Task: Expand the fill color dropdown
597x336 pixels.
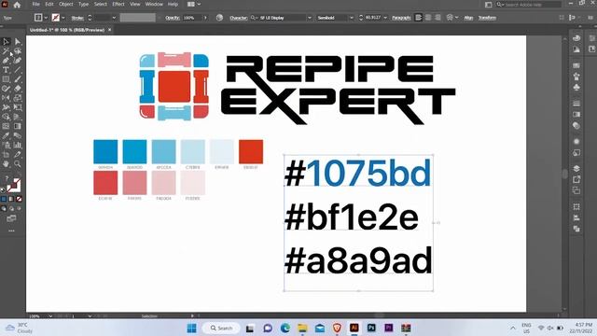Action: [x=46, y=18]
